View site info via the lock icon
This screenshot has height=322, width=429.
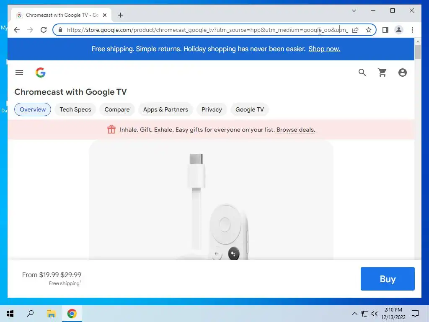point(60,30)
